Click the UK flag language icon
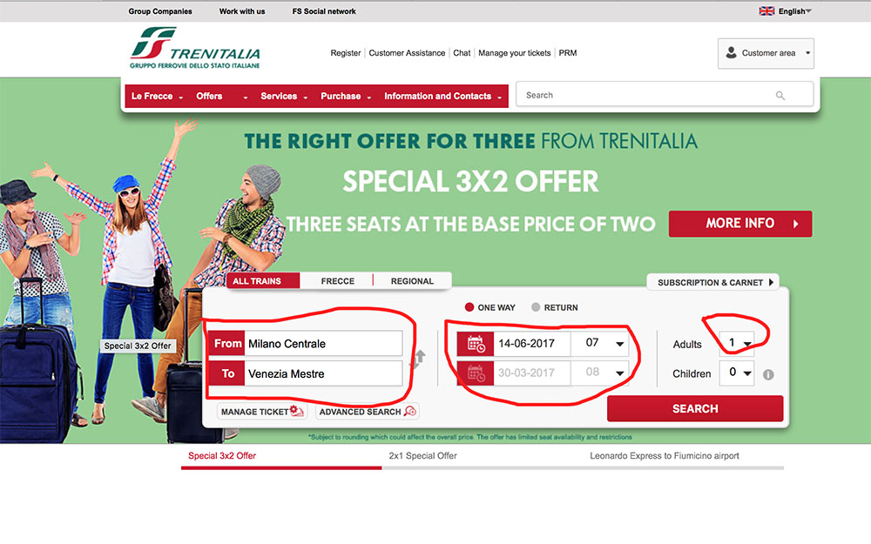The image size is (871, 544). [x=766, y=11]
